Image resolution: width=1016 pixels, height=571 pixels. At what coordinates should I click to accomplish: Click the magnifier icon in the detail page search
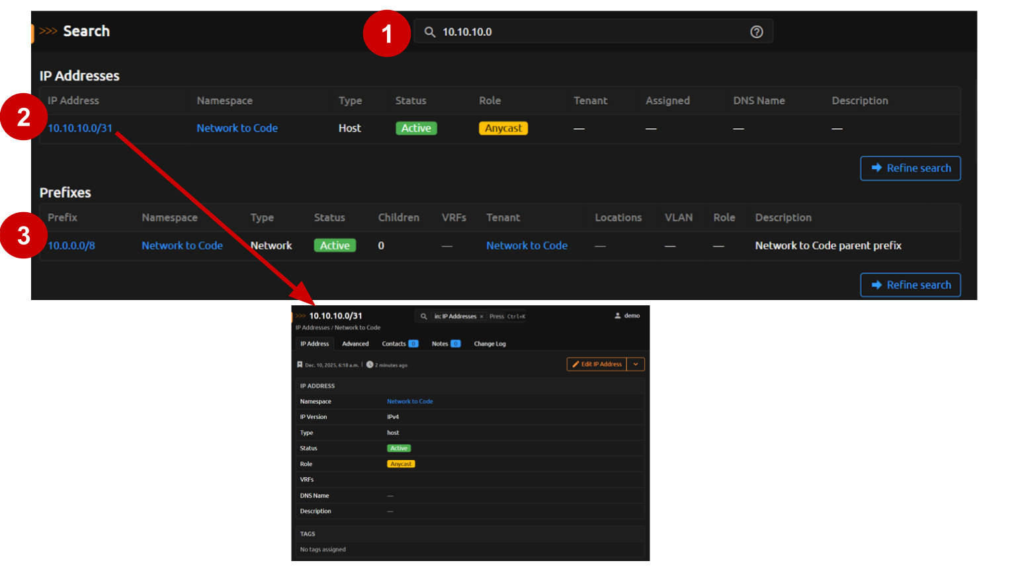pyautogui.click(x=424, y=317)
